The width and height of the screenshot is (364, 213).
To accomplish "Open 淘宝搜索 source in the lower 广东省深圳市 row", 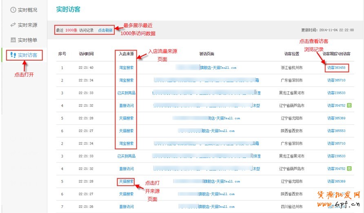I will pyautogui.click(x=126, y=143).
